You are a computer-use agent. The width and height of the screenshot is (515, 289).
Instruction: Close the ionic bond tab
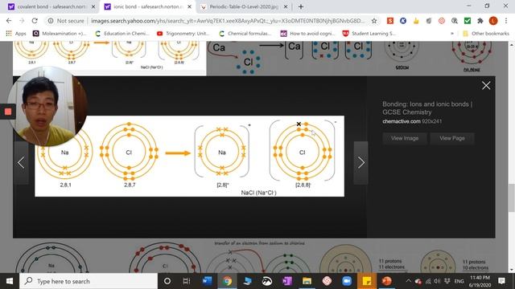[190, 6]
